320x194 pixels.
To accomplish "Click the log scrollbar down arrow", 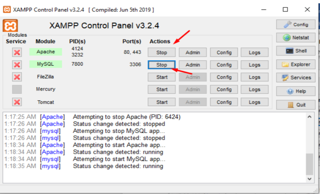I will [x=309, y=179].
